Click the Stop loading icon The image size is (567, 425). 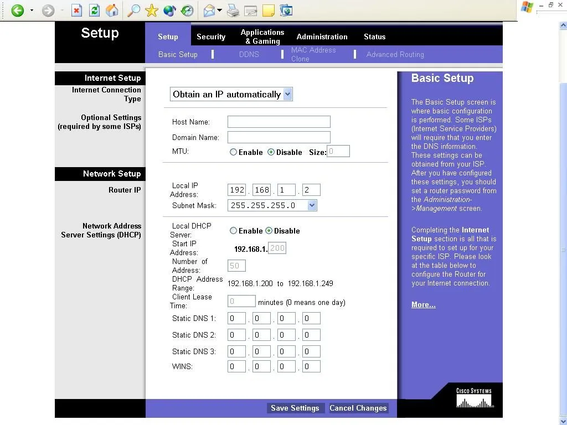point(76,11)
